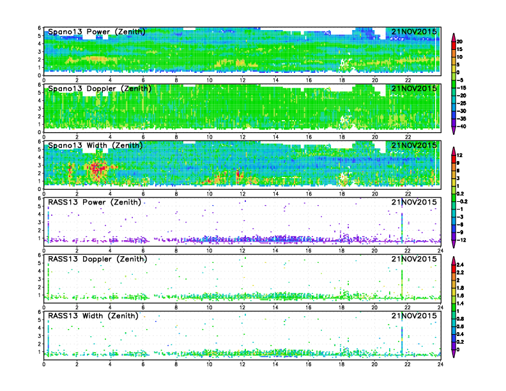Click the 21NOV2015 date in Spano13 Doppler panel
The image size is (506, 391).
click(x=414, y=88)
